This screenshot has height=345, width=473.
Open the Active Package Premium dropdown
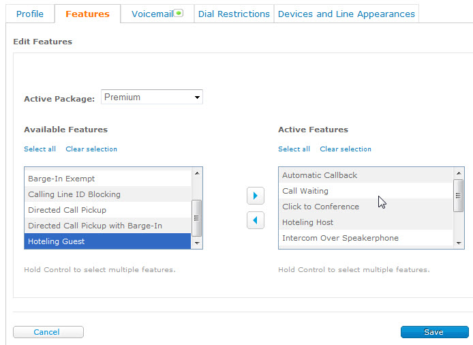152,97
